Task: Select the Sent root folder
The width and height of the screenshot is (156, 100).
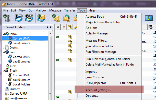Action: click(13, 52)
